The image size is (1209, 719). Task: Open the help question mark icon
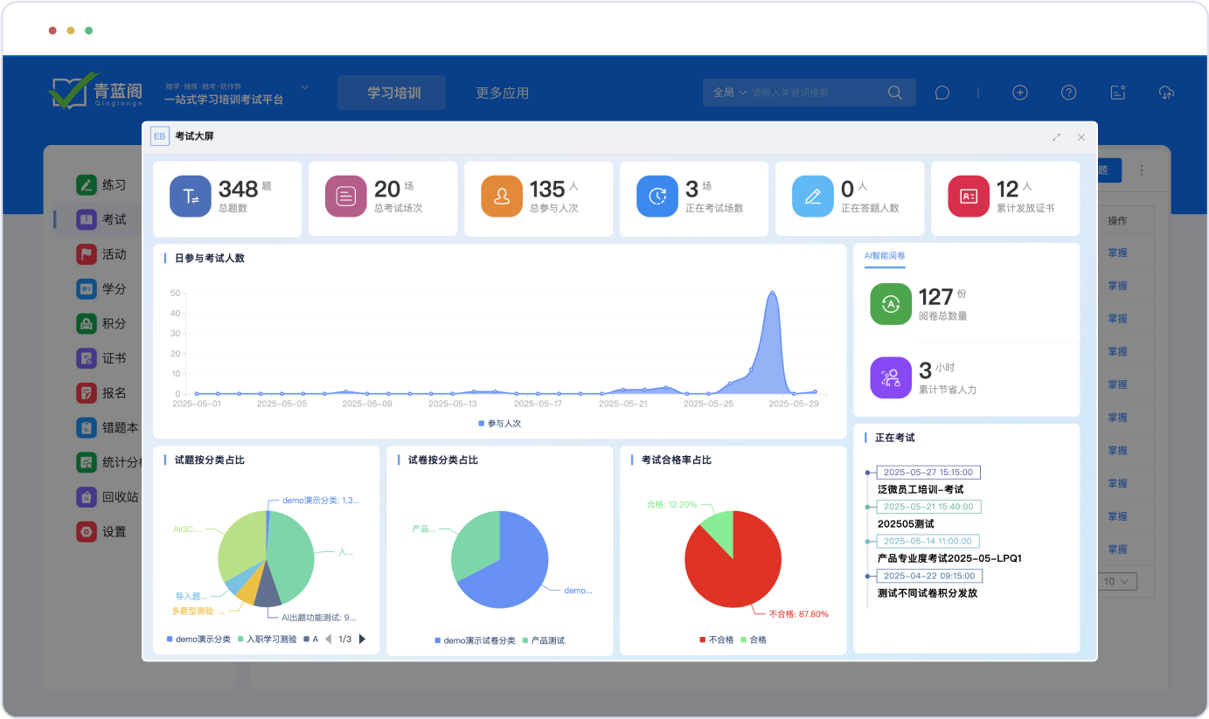coord(1068,93)
